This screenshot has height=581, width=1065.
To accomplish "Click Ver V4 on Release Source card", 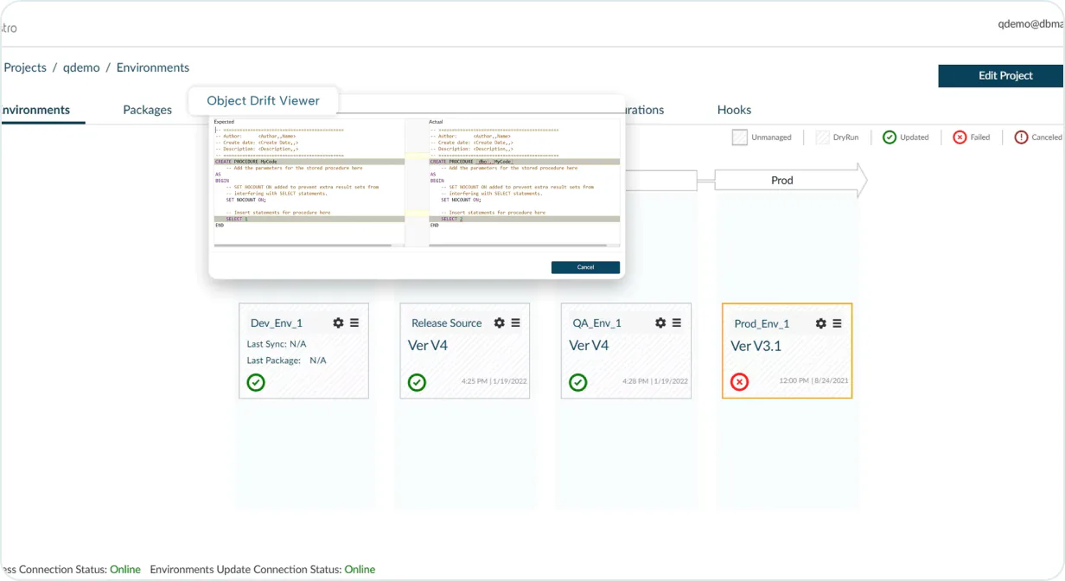I will (428, 346).
